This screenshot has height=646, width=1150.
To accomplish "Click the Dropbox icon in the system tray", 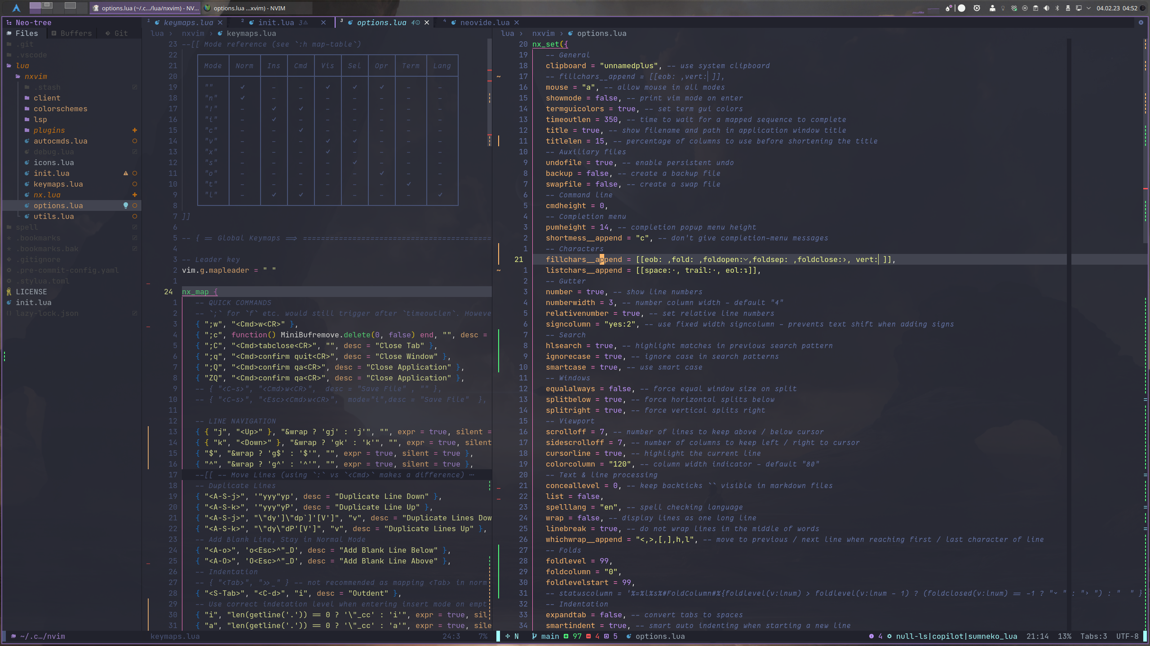I will point(1014,8).
